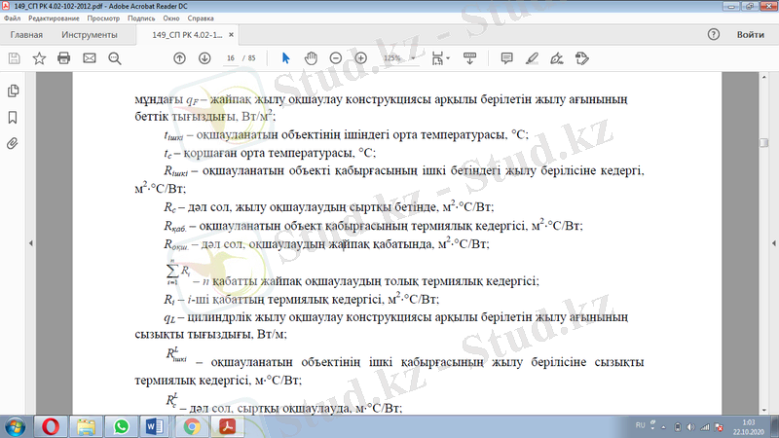Activate the Hand pan tool
779x438 pixels.
pos(311,58)
